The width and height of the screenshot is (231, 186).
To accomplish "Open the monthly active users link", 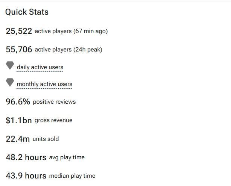I will 44,84.
